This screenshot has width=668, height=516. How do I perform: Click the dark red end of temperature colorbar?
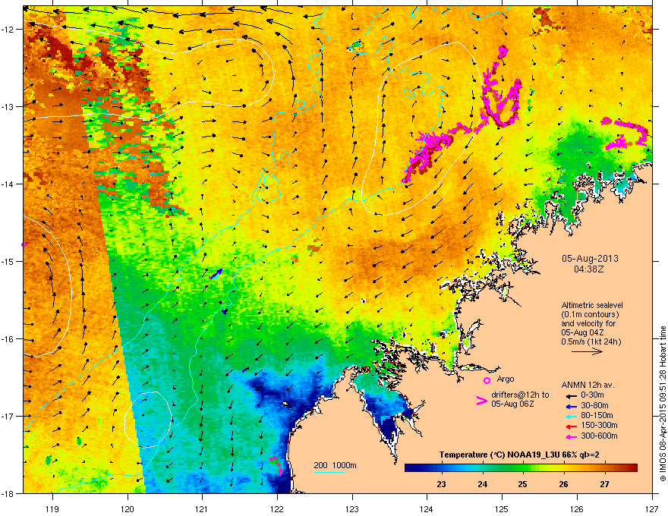click(633, 468)
